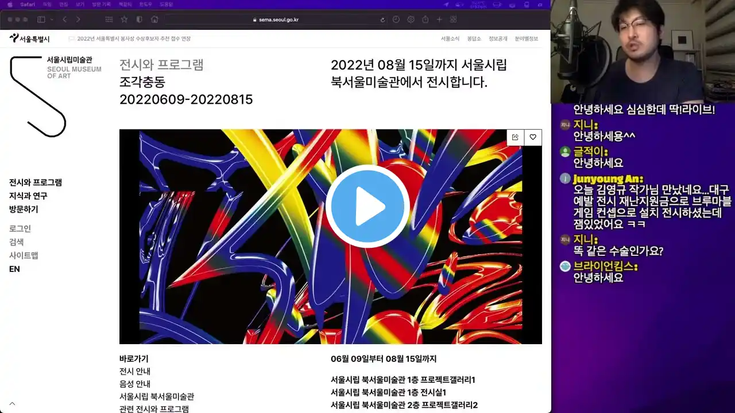The image size is (735, 413).
Task: Open sidebar dropdown arrow in Safari toolbar
Action: click(52, 20)
